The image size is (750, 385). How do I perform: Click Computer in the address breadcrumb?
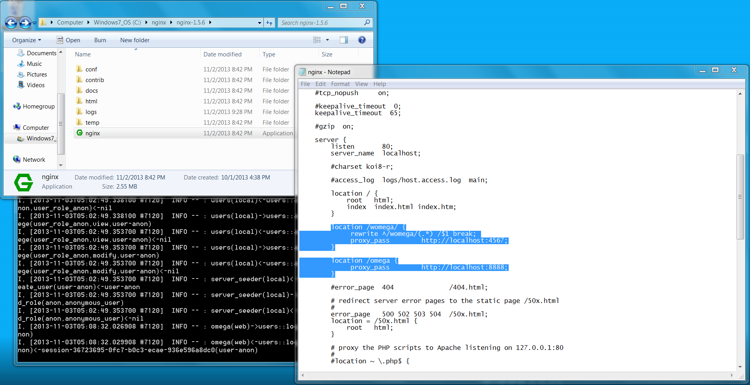70,22
